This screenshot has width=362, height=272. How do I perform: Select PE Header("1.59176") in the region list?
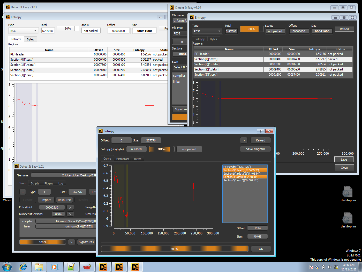click(x=245, y=167)
